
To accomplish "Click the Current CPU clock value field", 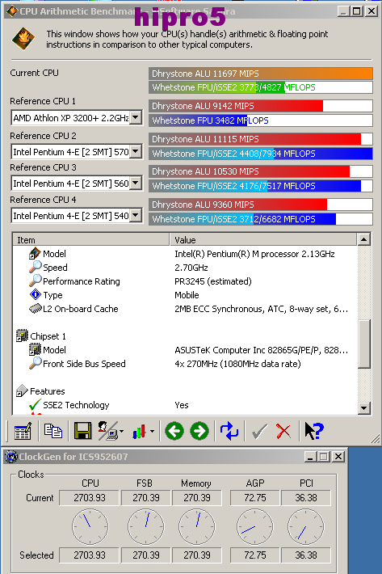I will [x=90, y=498].
